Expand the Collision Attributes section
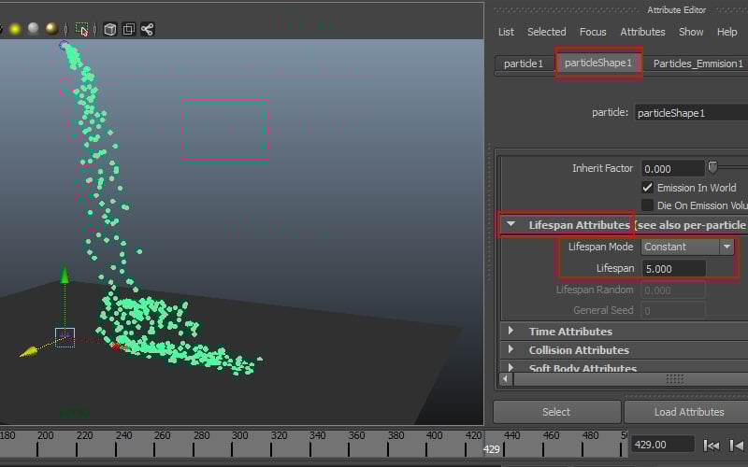The image size is (748, 467). click(x=511, y=348)
